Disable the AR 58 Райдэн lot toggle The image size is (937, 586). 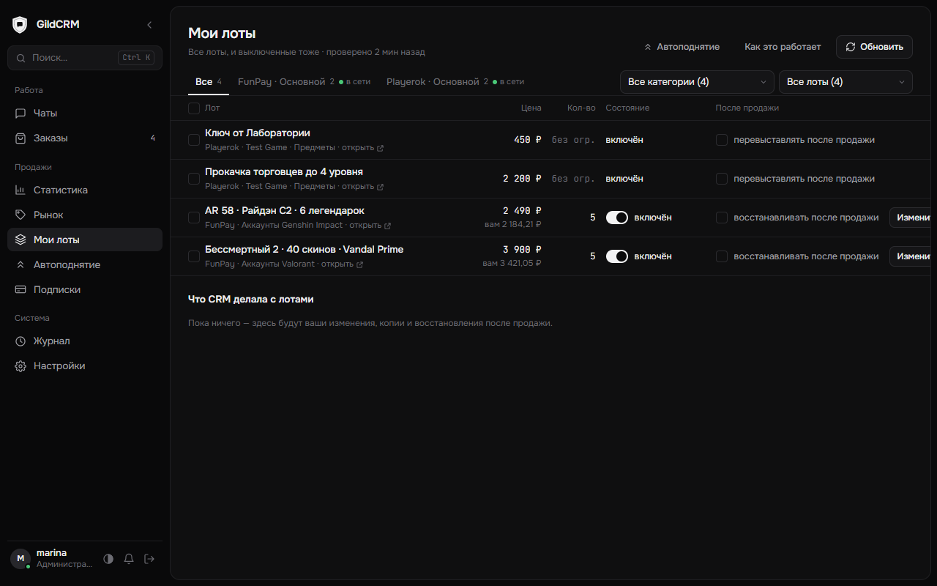[x=617, y=218]
